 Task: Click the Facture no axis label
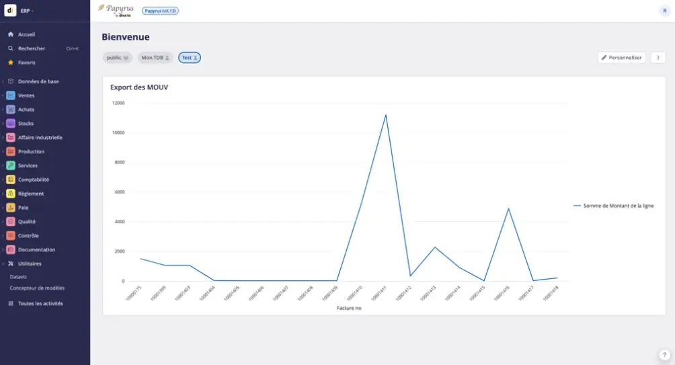coord(349,308)
